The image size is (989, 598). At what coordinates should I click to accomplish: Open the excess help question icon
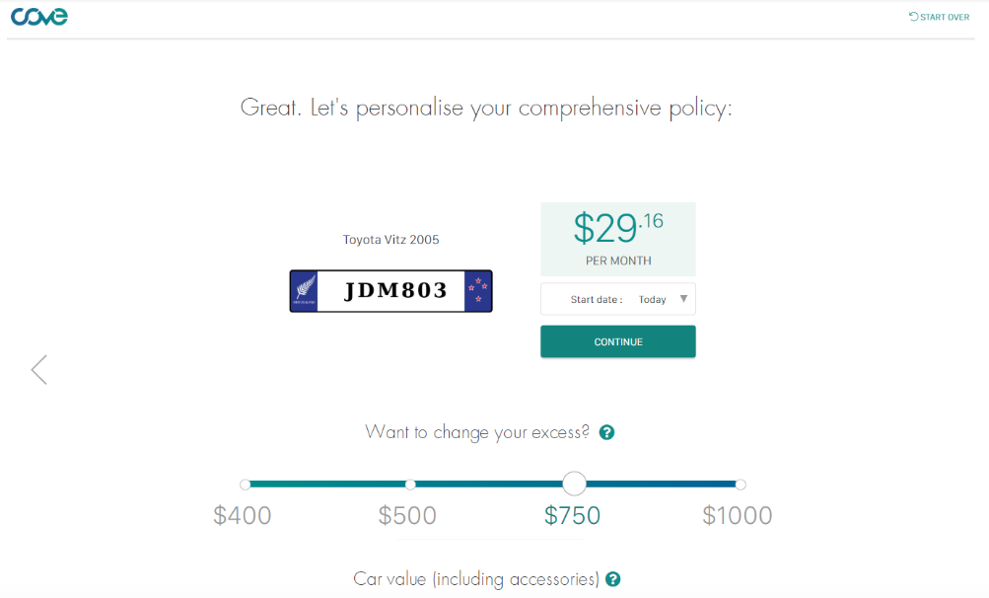click(607, 432)
